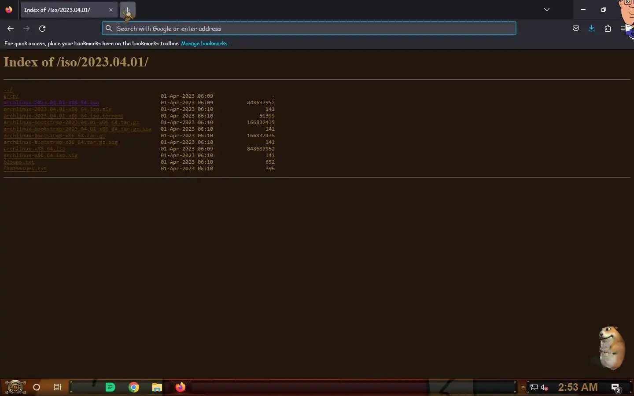Save page to Pocket
Viewport: 634px width, 396px height.
(x=575, y=29)
